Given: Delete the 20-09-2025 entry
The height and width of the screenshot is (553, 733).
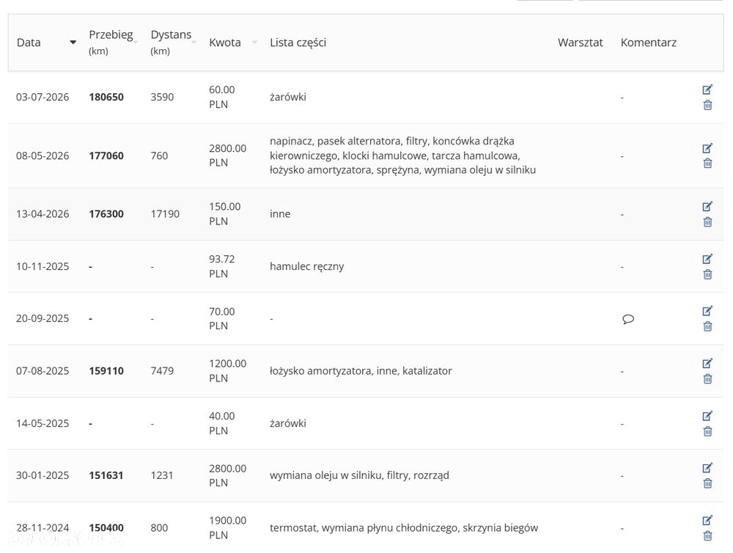Looking at the screenshot, I should click(x=707, y=326).
